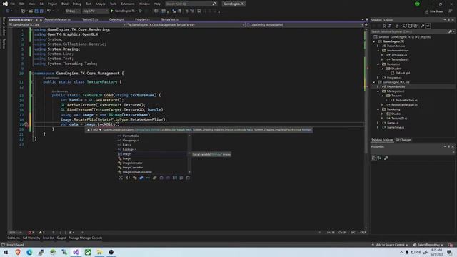Open the Debug menu
The image size is (457, 257).
coord(77,4)
